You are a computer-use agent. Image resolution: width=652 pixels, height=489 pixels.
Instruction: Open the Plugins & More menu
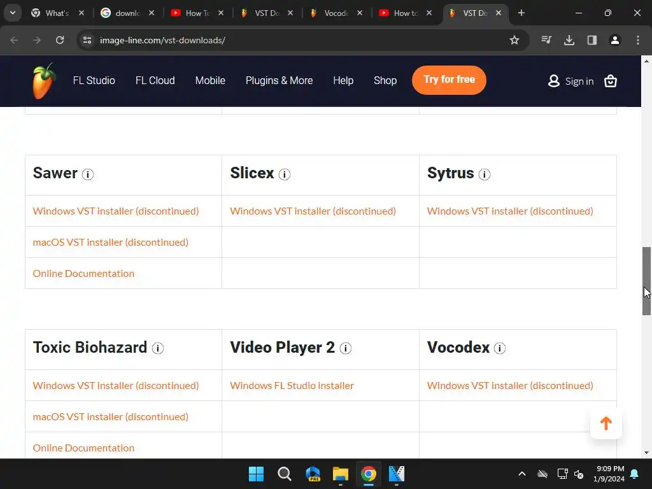coord(279,80)
